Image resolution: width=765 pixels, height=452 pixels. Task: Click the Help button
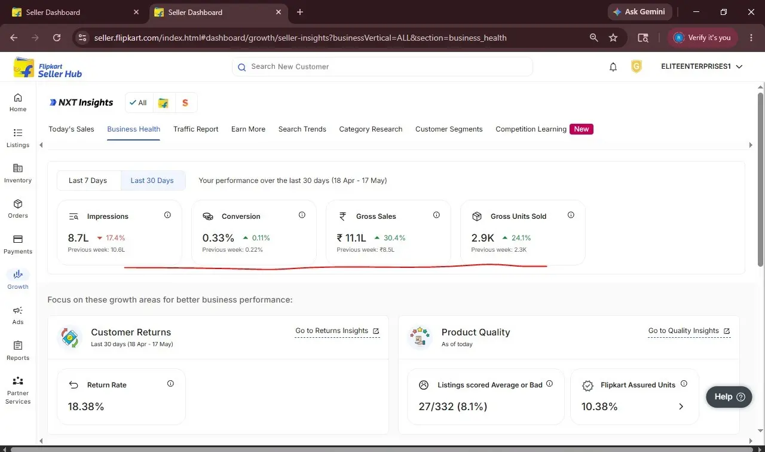pyautogui.click(x=729, y=396)
